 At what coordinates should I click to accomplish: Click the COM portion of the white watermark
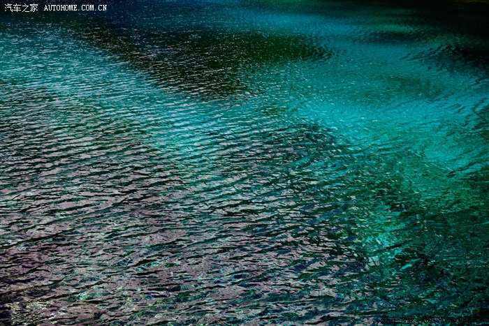pyautogui.click(x=87, y=8)
